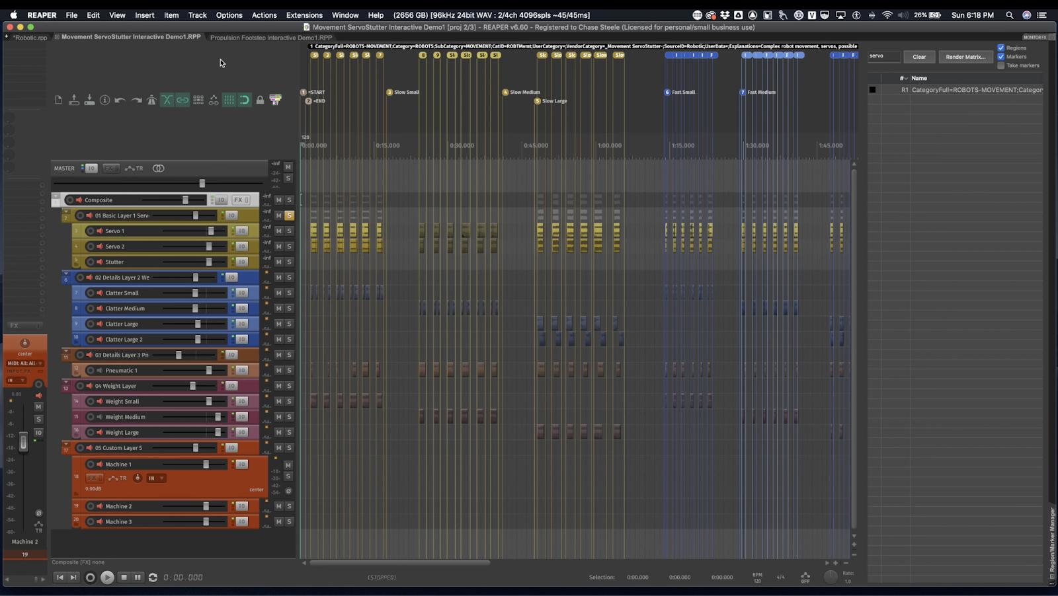1058x596 pixels.
Task: Open Machine 1 input IN dropdown
Action: (x=156, y=478)
